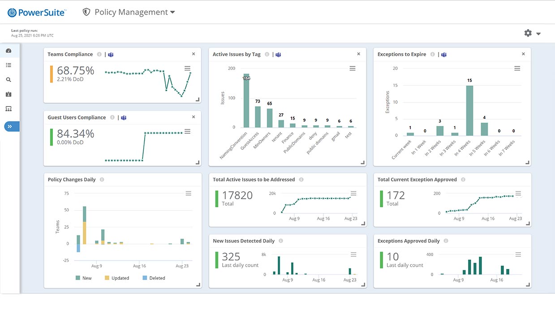This screenshot has height=312, width=555.
Task: Open hamburger menu on Policy Changes Daily chart
Action: (x=189, y=193)
